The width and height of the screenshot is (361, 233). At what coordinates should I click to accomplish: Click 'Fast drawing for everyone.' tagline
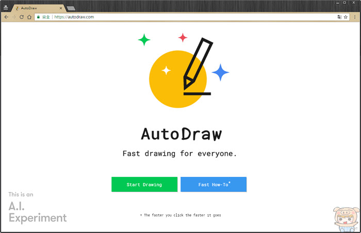point(179,153)
